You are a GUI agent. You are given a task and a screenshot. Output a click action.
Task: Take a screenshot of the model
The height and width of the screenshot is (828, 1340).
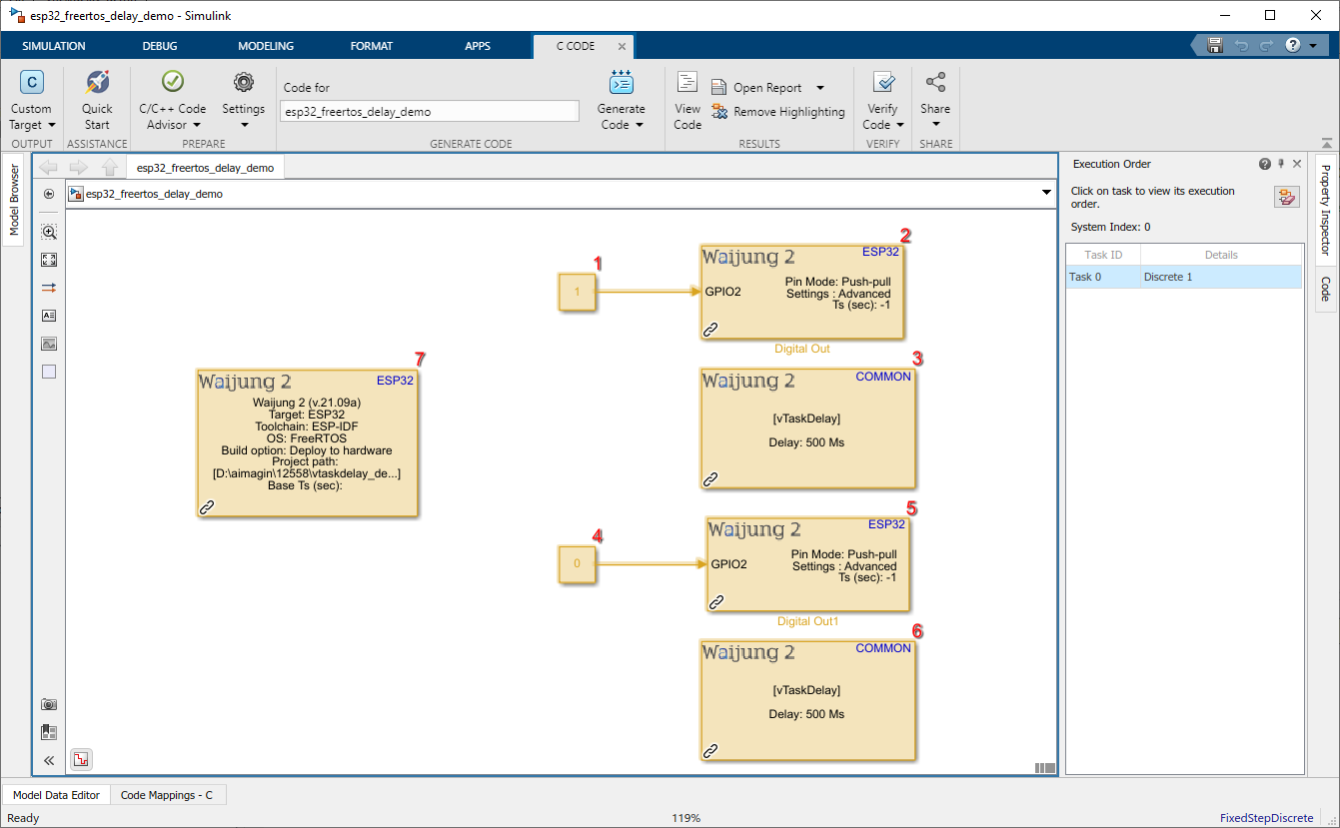[x=49, y=704]
